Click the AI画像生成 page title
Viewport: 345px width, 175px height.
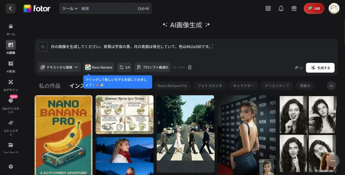186,25
